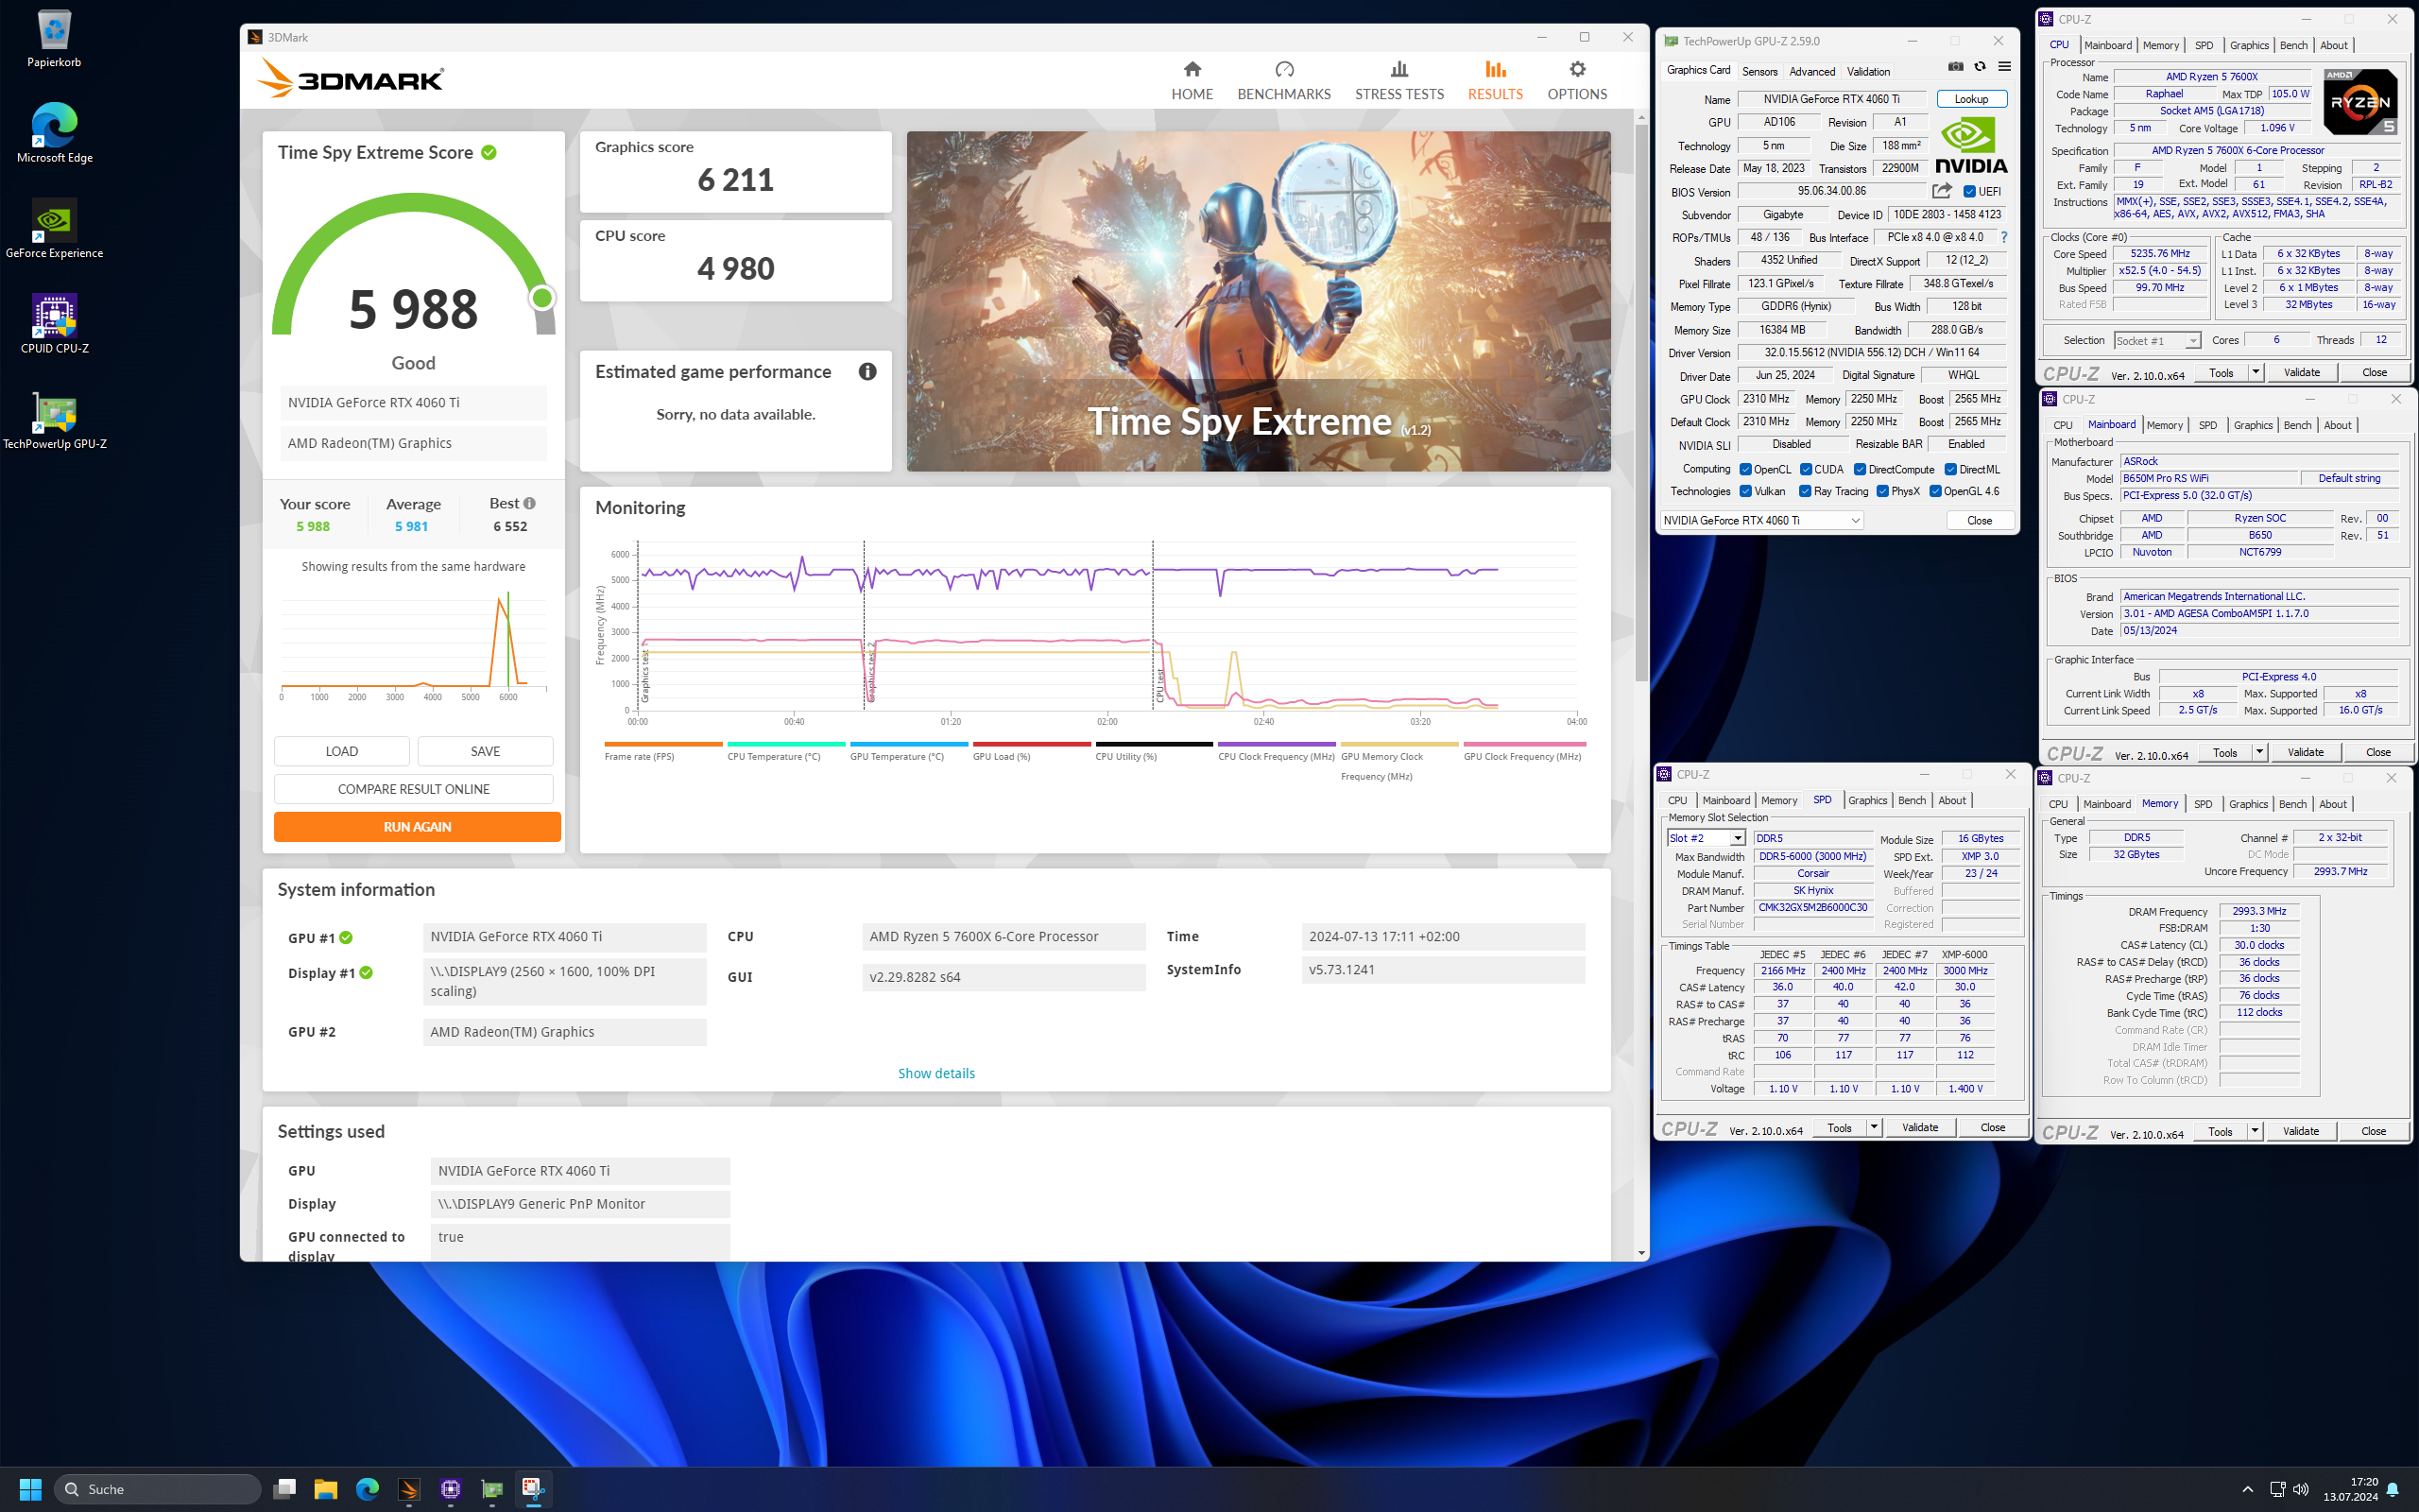Toggle OpenGL 4.6 checkbox in GPU-Z

(x=1935, y=491)
